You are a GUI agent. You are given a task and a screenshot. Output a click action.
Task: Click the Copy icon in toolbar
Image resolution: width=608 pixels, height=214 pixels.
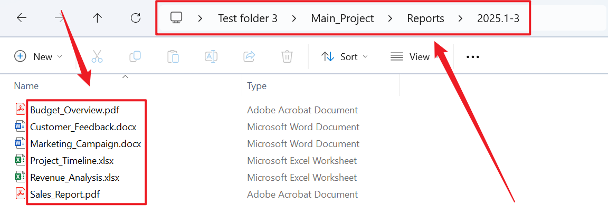135,56
